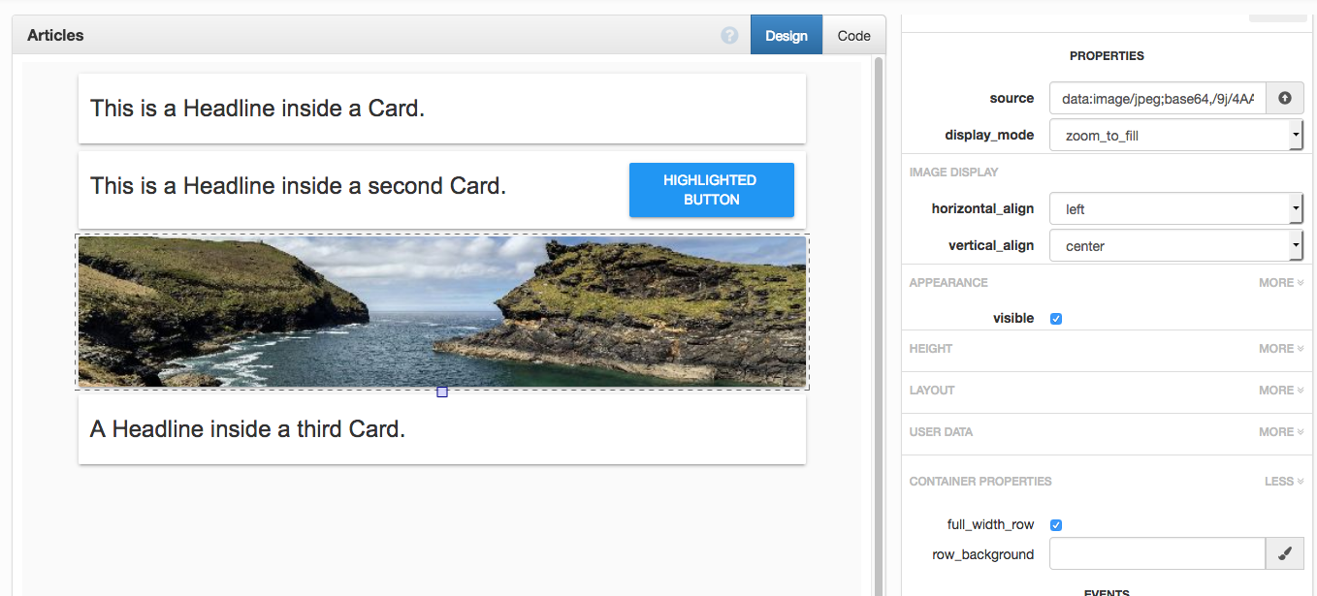Open the display_mode dropdown
Viewport: 1317px width, 596px height.
point(1175,136)
